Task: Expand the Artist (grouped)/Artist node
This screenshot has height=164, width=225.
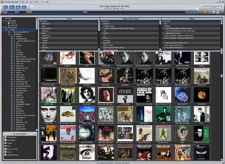Action: click(x=9, y=32)
